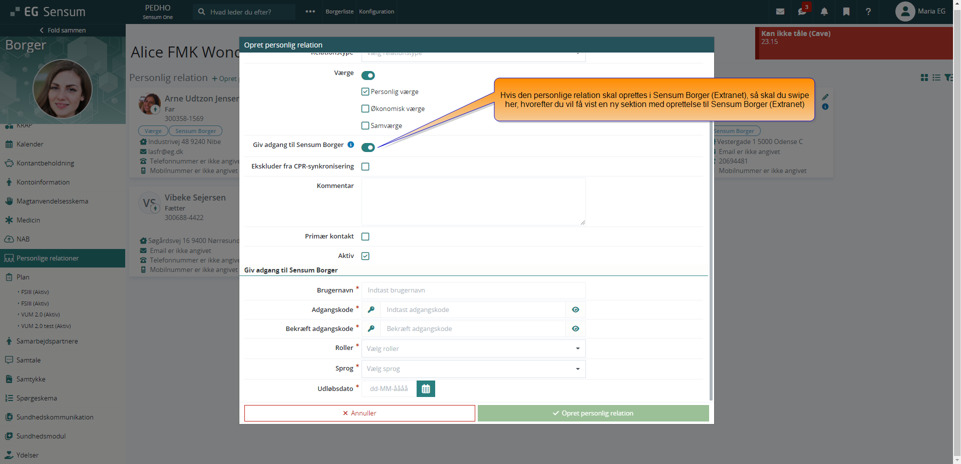Image resolution: width=961 pixels, height=464 pixels.
Task: Select Medicin in the sidebar
Action: click(x=28, y=220)
